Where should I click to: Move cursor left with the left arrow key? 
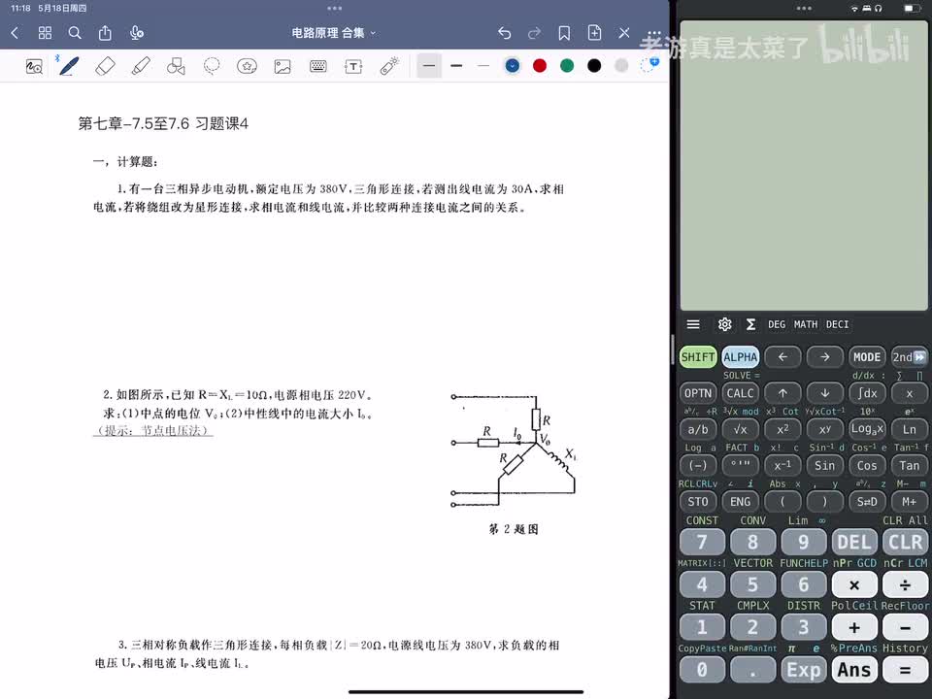(782, 357)
